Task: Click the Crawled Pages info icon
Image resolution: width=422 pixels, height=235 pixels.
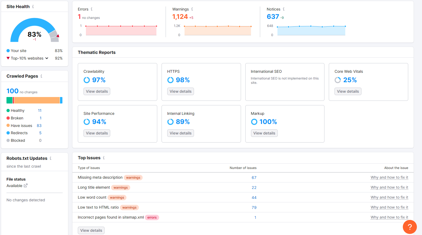Action: [41, 76]
